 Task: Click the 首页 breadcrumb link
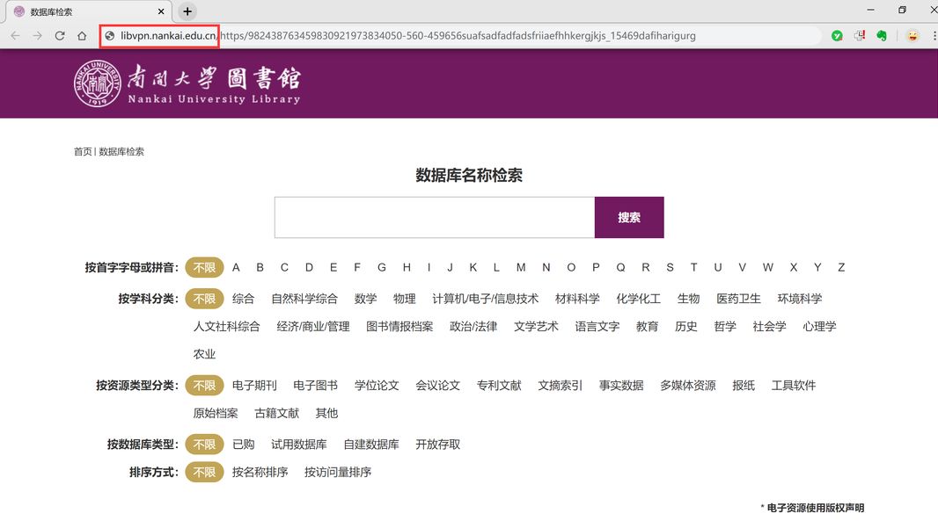[x=82, y=151]
